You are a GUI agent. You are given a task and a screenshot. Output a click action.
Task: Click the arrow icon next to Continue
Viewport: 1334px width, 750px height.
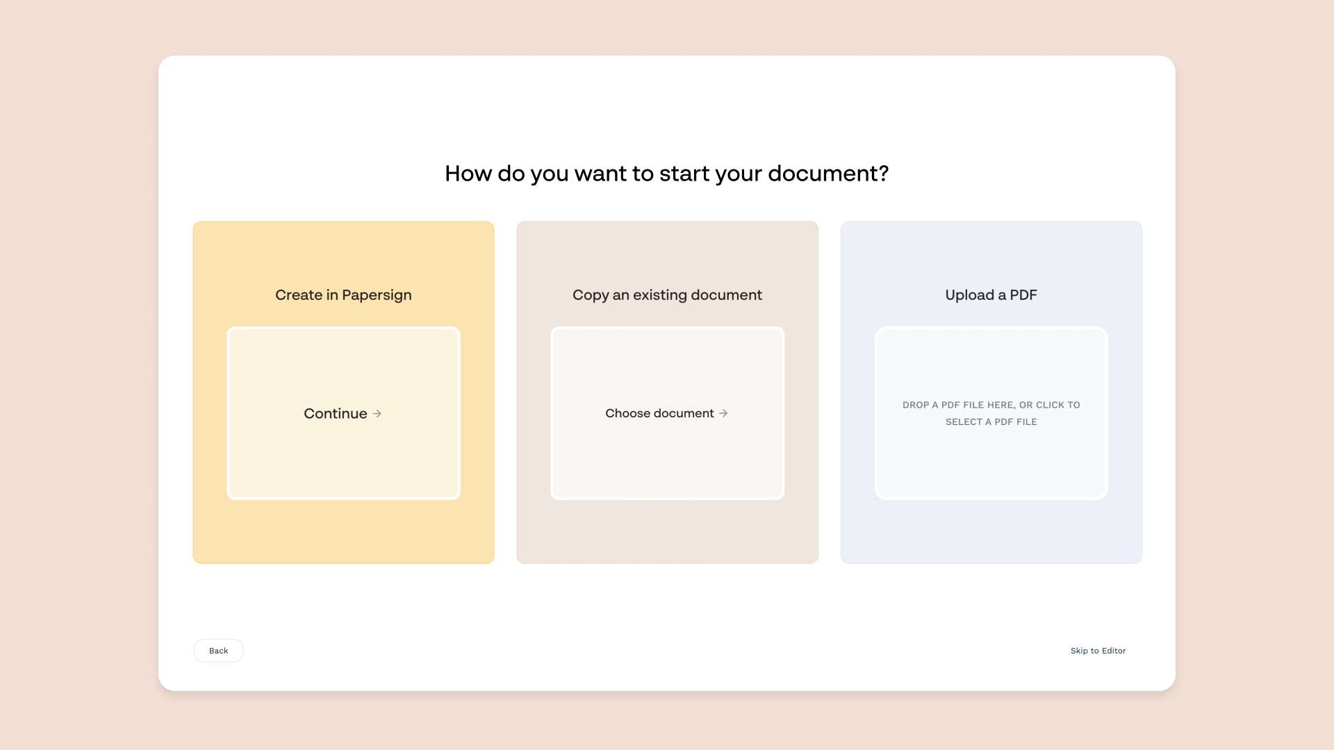[377, 413]
